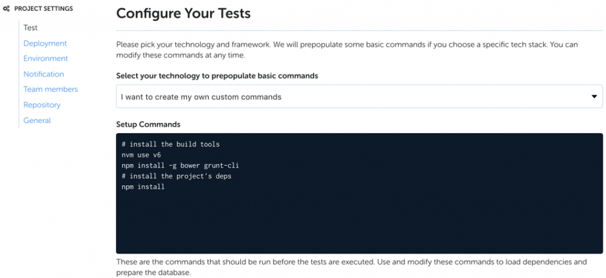Click the 'Setup Commands' label
606x278 pixels.
click(148, 124)
